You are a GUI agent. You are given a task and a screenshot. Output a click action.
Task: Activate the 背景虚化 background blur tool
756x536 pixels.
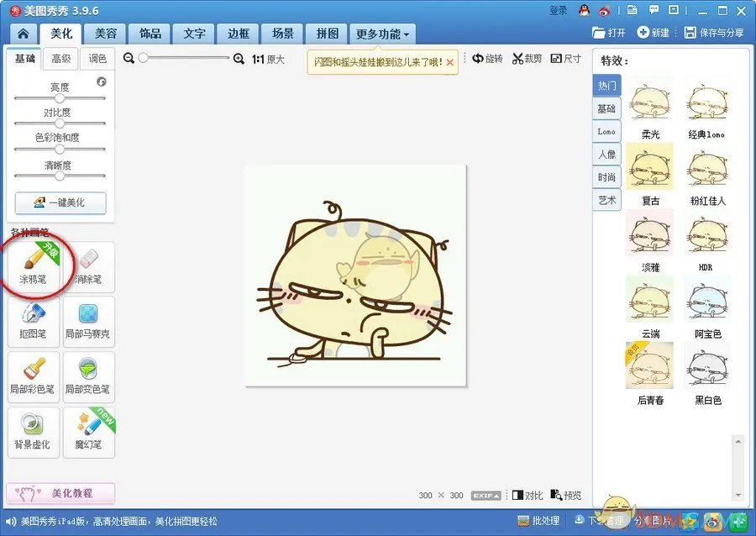click(x=34, y=432)
